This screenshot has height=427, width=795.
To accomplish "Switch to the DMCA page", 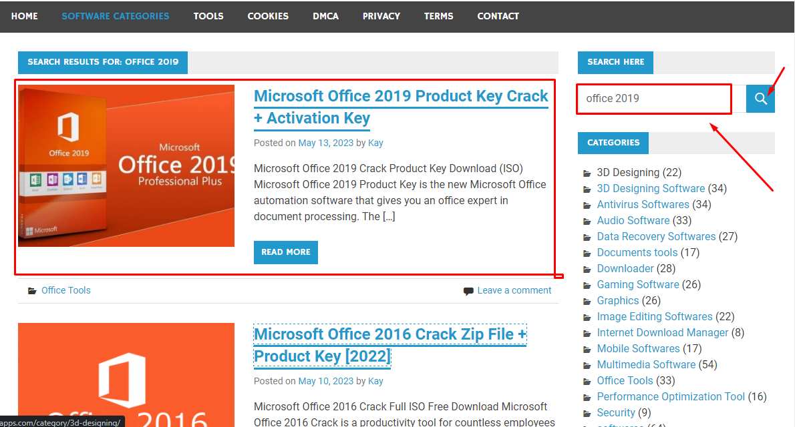I will (x=325, y=15).
